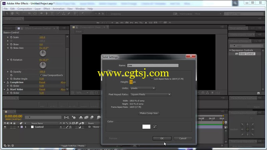Screen dimensions: 267x150
Task: Pick color with Solid Settings eyedropper
Action: [155, 127]
